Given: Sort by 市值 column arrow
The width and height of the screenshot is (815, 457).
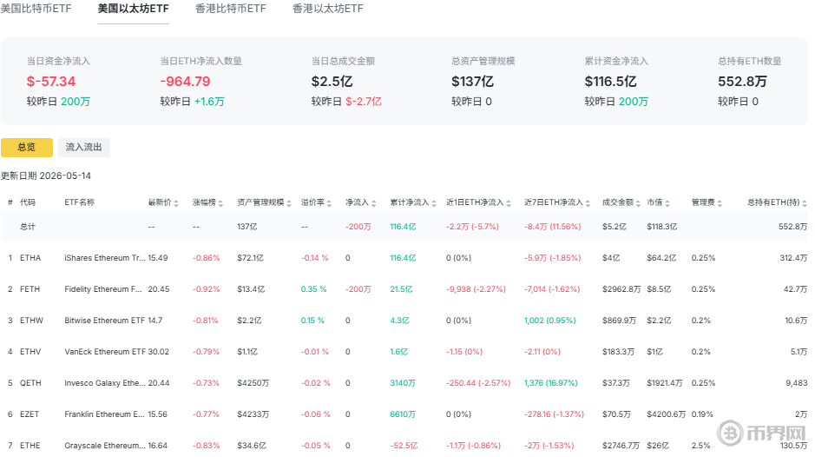Looking at the screenshot, I should pos(667,203).
